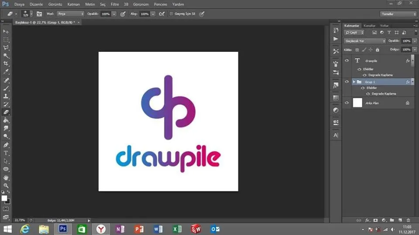Add layer style fx icon at panel bottom

(x=367, y=220)
